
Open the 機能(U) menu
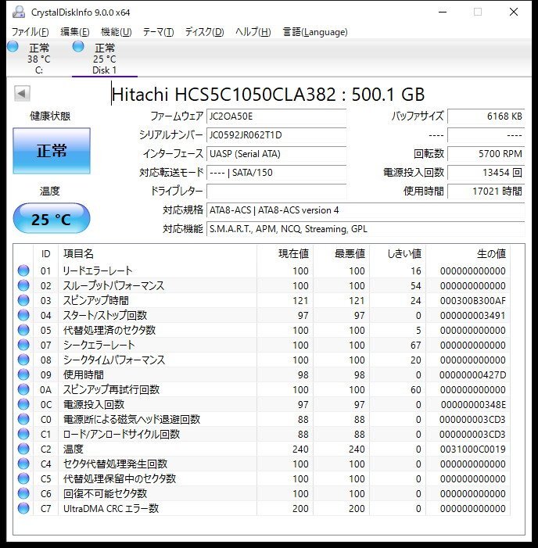tap(116, 32)
